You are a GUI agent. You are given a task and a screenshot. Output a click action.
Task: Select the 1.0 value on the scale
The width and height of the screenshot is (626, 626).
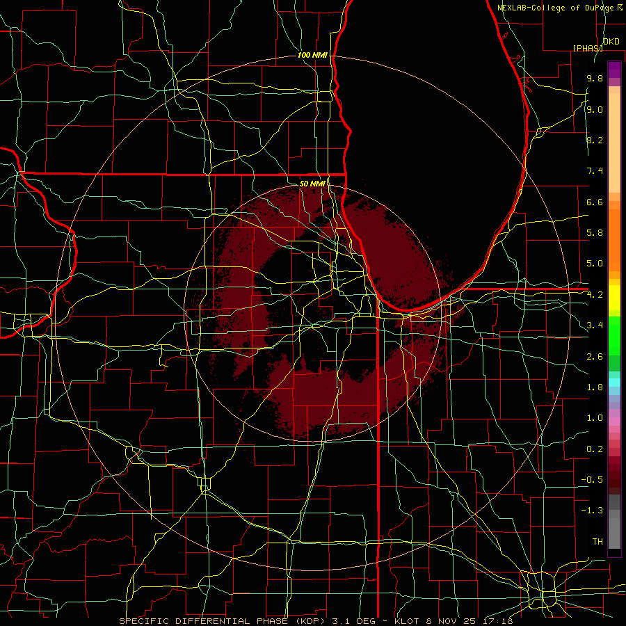(x=595, y=418)
